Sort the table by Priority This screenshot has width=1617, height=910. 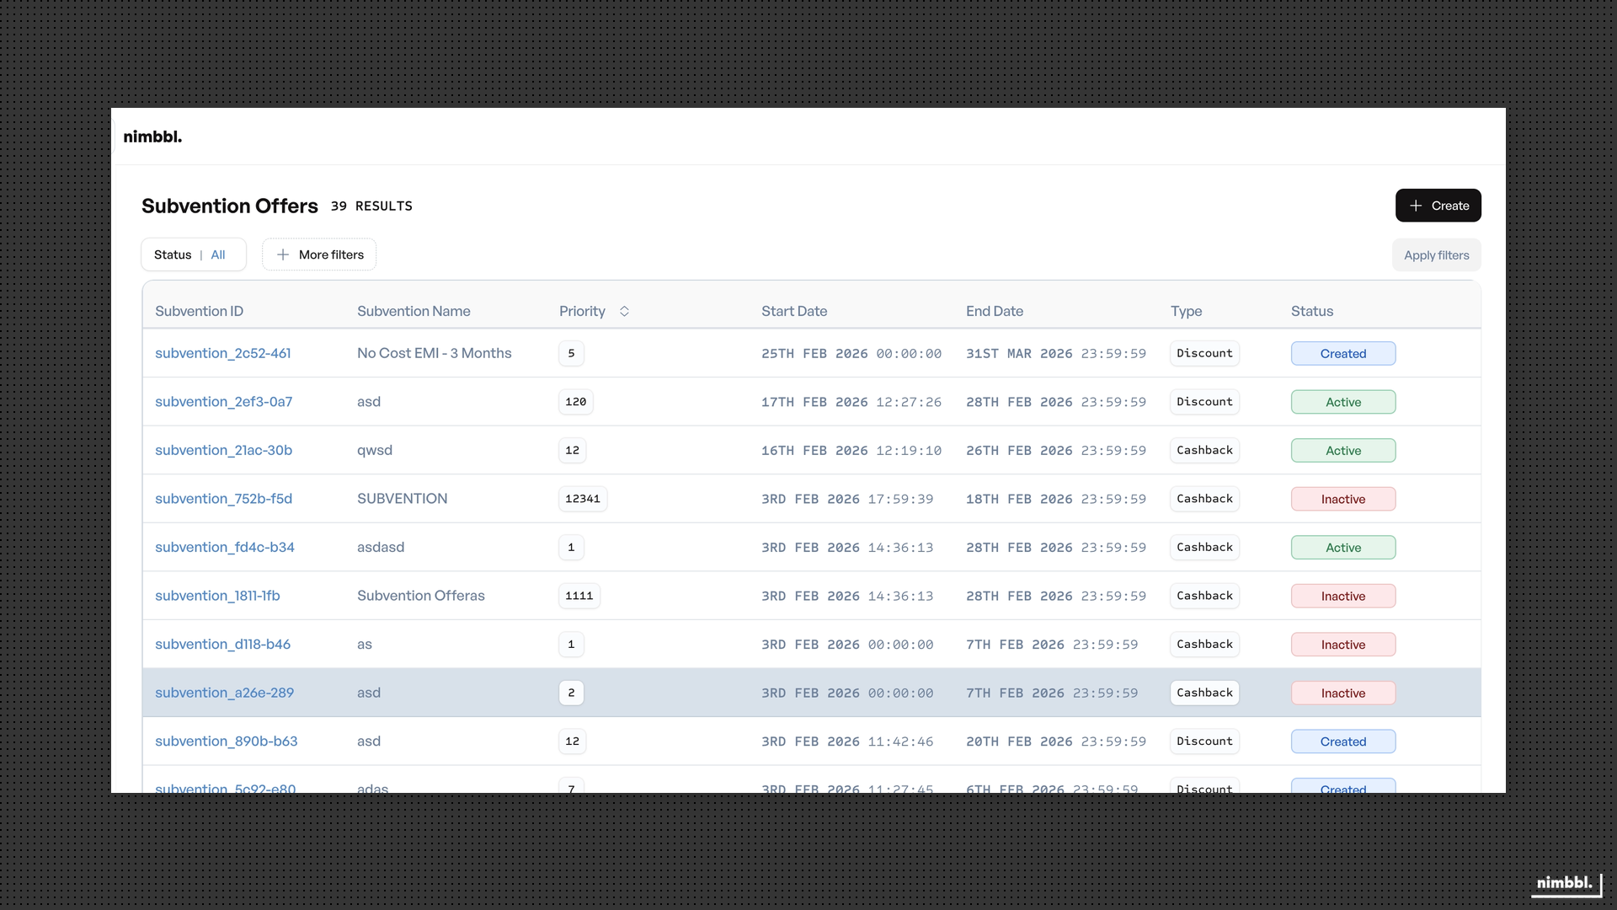coord(595,311)
